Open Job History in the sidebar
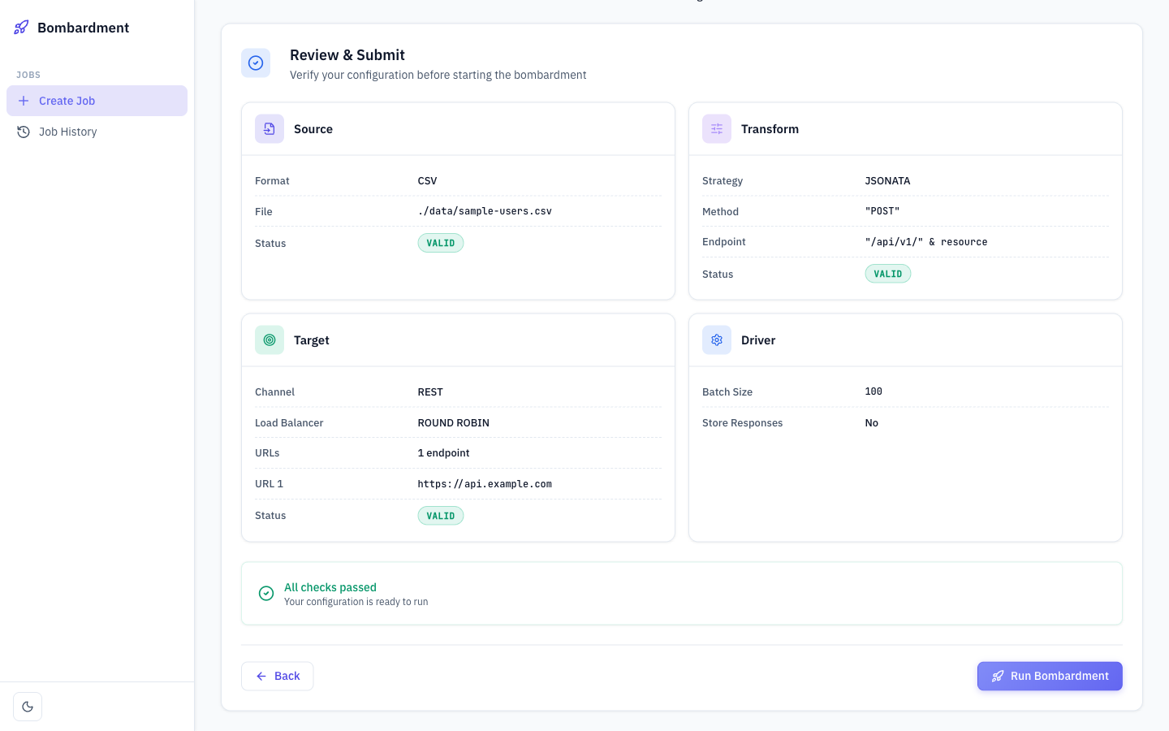Image resolution: width=1169 pixels, height=731 pixels. click(x=67, y=131)
